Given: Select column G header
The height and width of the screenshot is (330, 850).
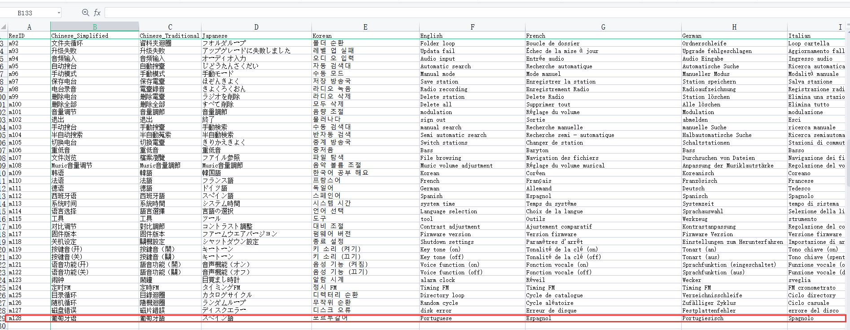Looking at the screenshot, I should [603, 27].
